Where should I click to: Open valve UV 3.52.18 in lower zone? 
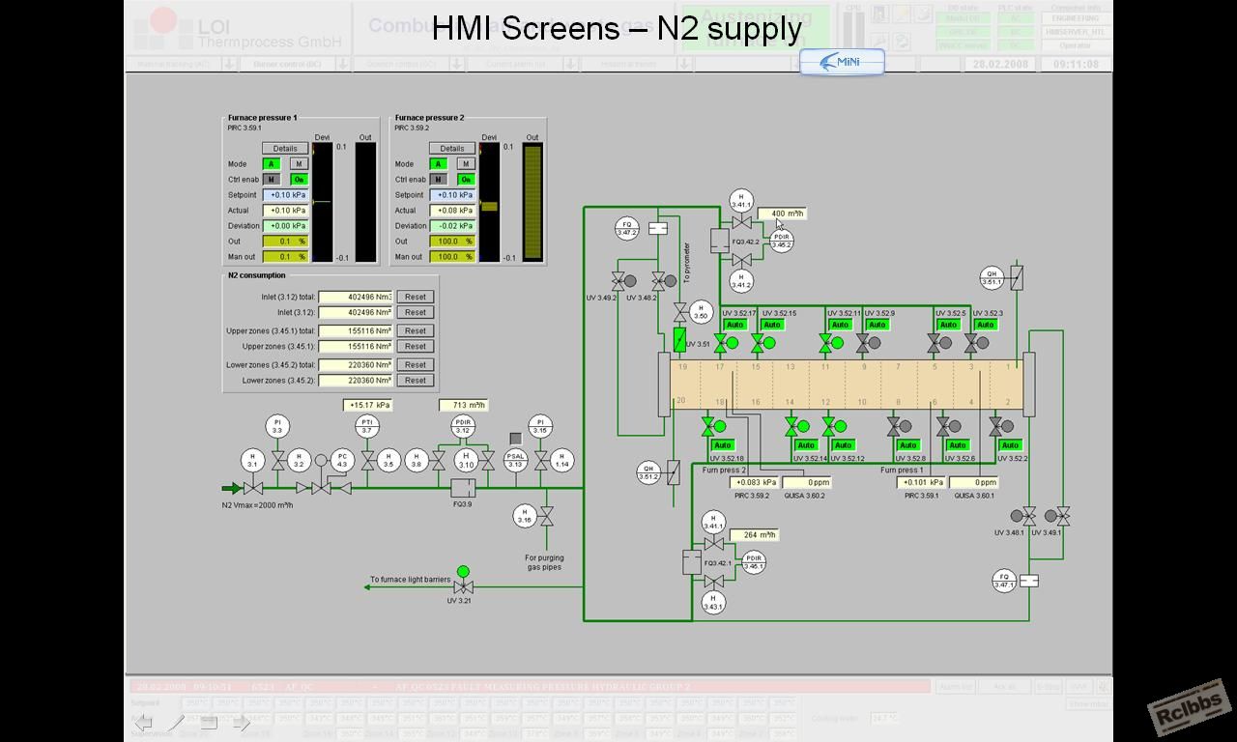coord(714,426)
